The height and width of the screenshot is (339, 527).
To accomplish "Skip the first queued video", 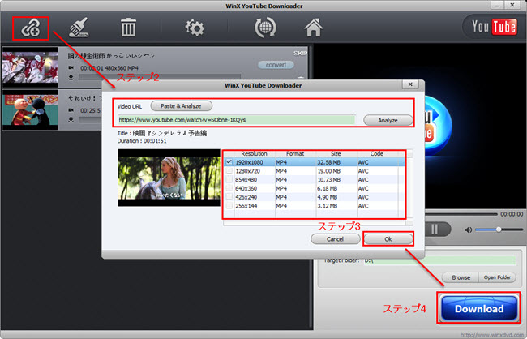I will click(x=300, y=54).
